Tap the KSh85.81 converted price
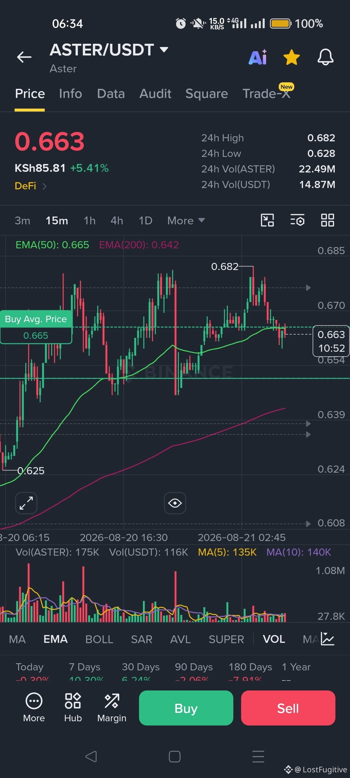This screenshot has width=350, height=778. [x=40, y=168]
